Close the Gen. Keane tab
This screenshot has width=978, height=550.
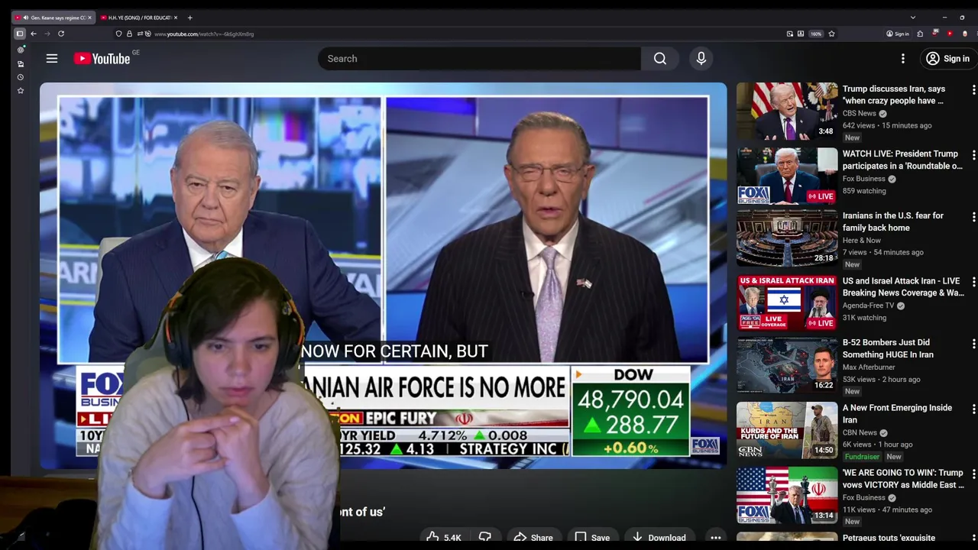pyautogui.click(x=89, y=18)
